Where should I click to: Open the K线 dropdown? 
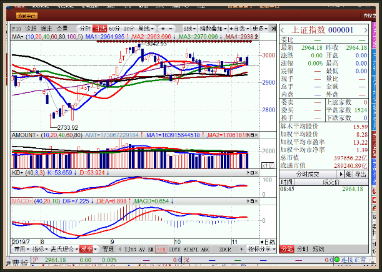190,29
